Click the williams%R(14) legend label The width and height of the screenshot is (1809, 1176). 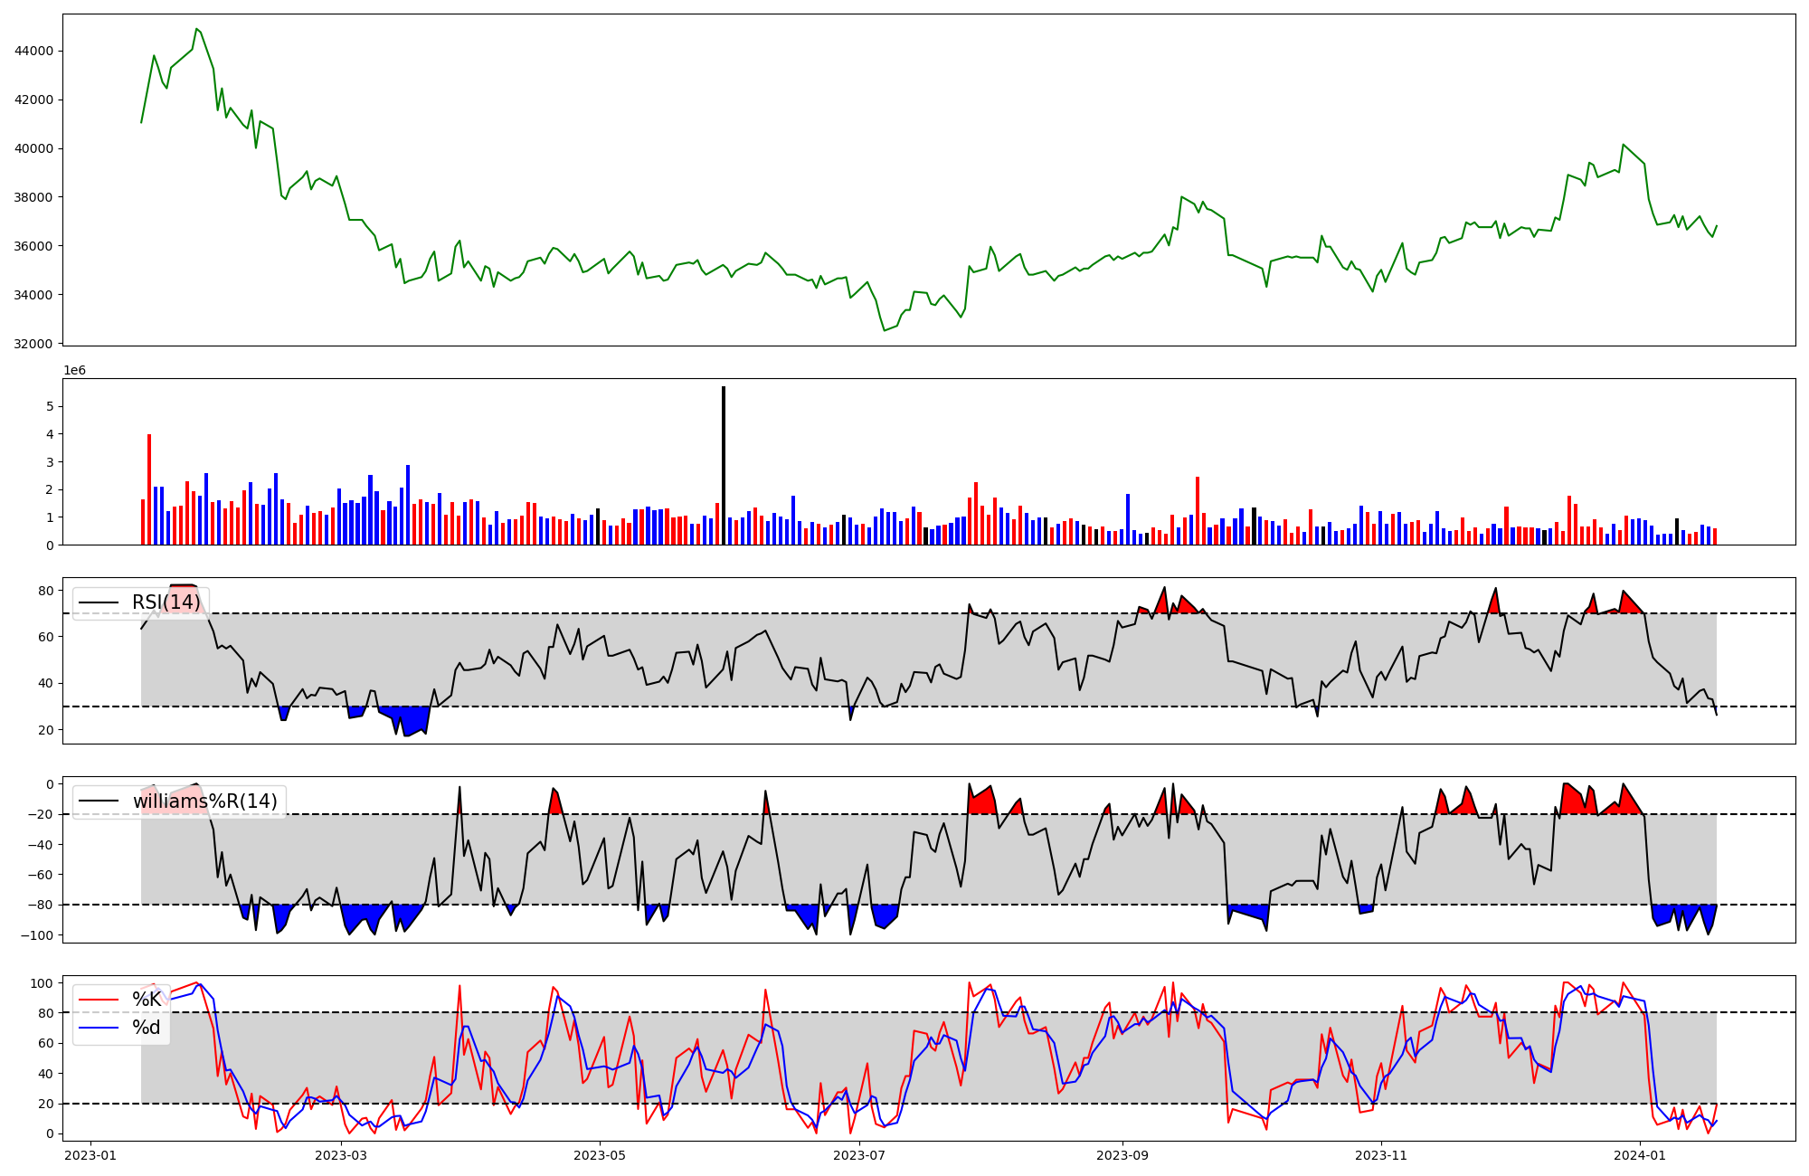(x=205, y=801)
